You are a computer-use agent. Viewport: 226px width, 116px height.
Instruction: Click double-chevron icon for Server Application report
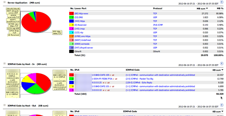(x=222, y=2)
